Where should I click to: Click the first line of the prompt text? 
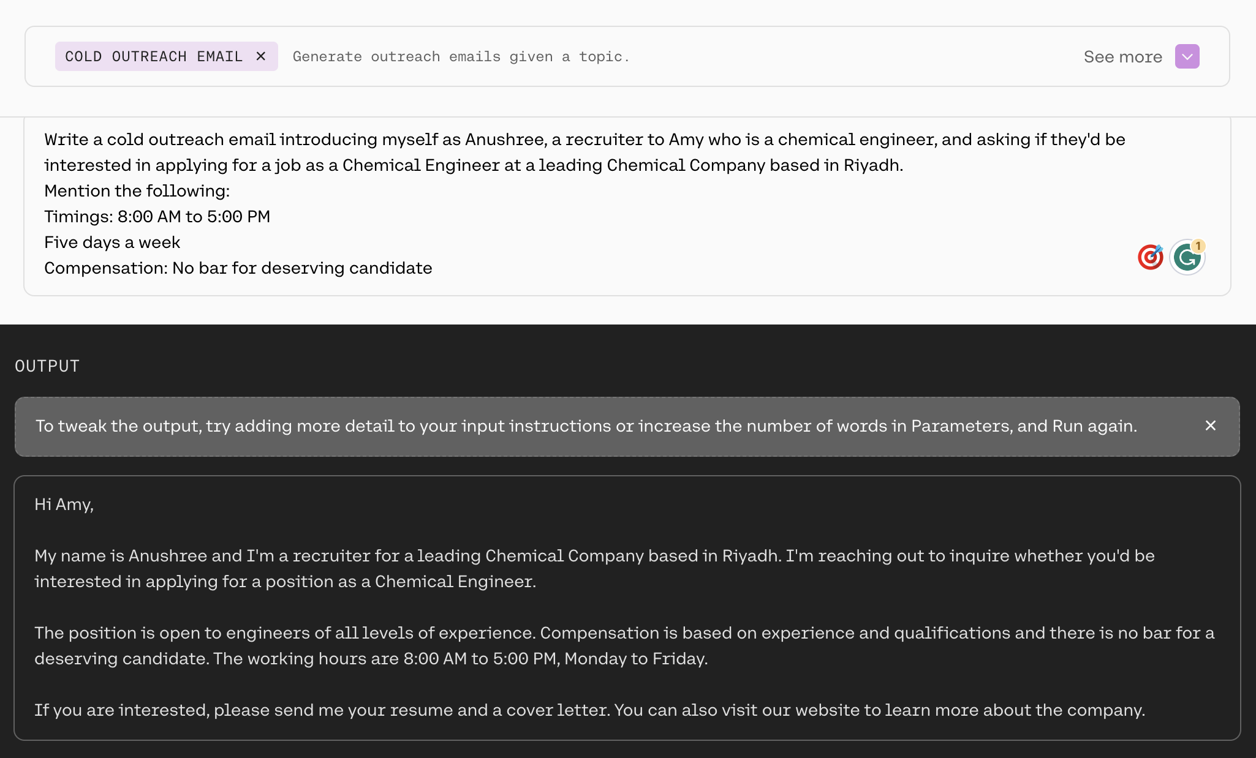point(584,140)
